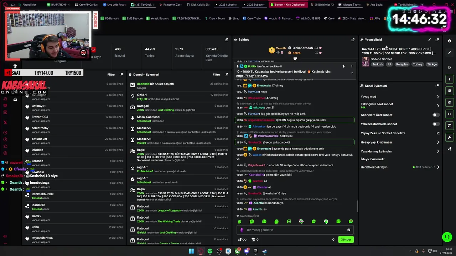Collapse the chat top gifters leaderboard
The image size is (456, 256).
click(295, 59)
